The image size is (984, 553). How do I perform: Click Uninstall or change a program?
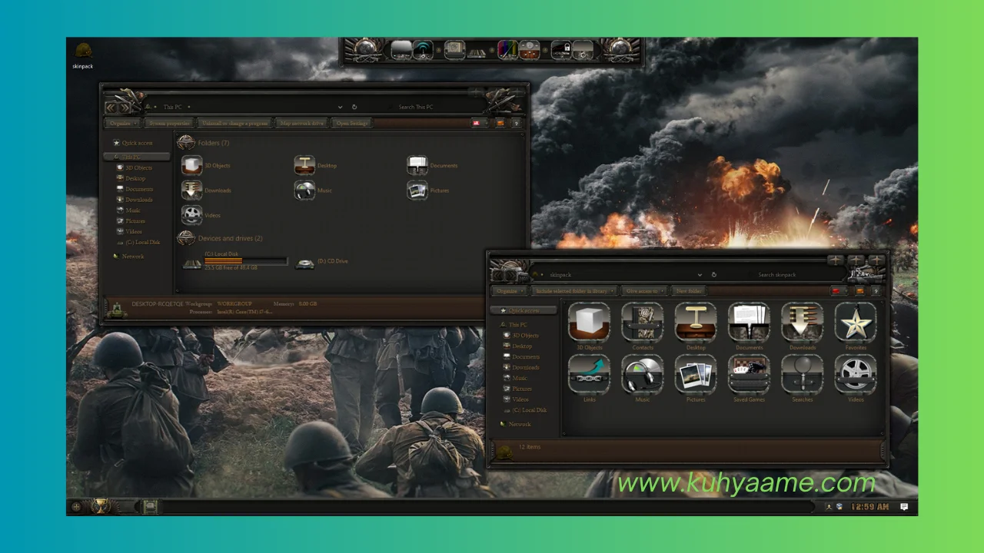(x=234, y=123)
